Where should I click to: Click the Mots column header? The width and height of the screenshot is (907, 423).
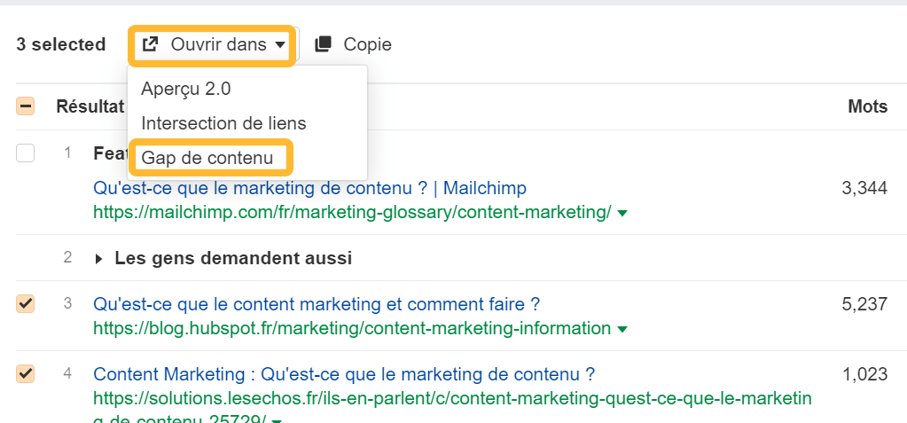tap(867, 106)
